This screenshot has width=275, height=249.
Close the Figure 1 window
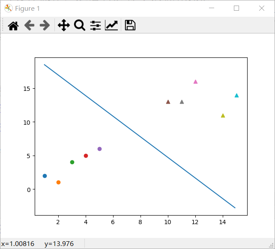[x=262, y=8]
